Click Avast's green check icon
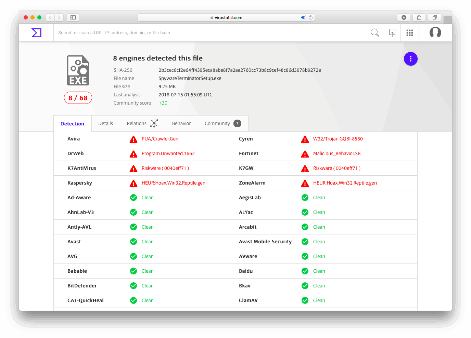 coord(133,242)
